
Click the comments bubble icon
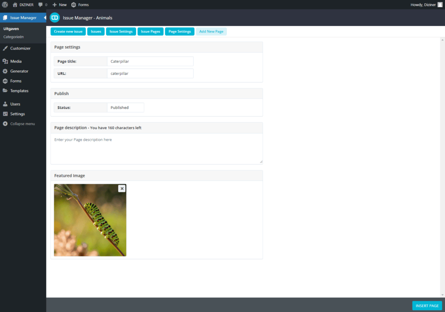40,5
